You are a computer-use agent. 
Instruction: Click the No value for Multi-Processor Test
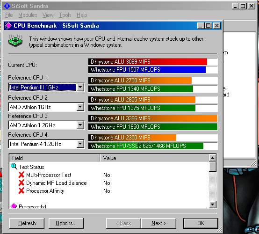click(x=107, y=175)
